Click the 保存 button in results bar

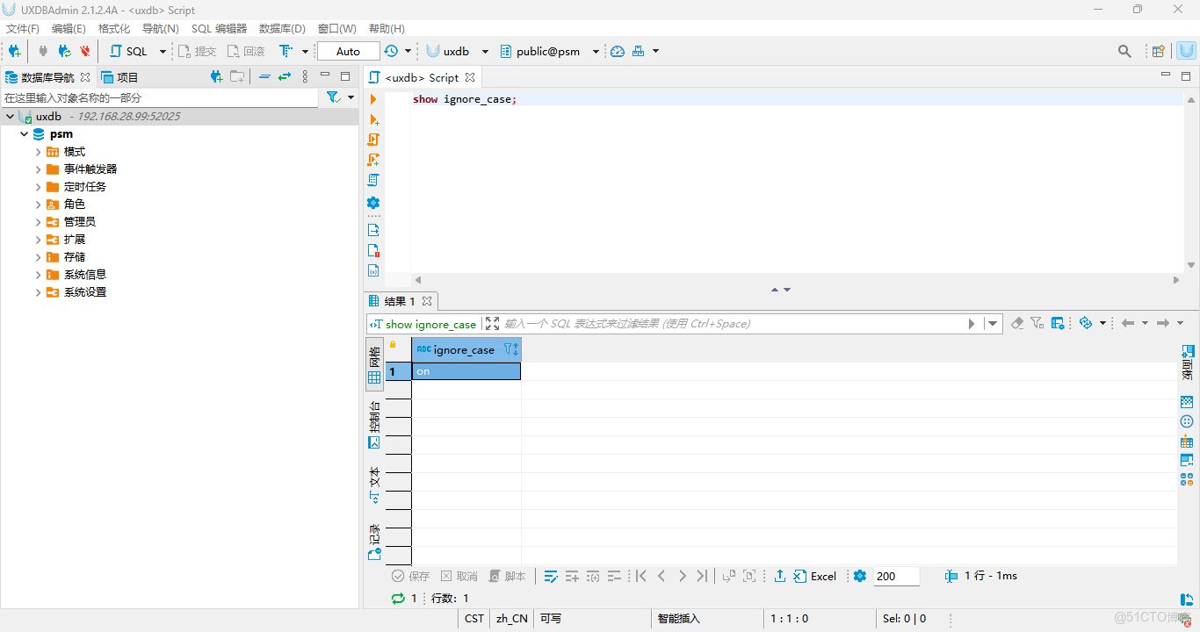click(x=411, y=576)
